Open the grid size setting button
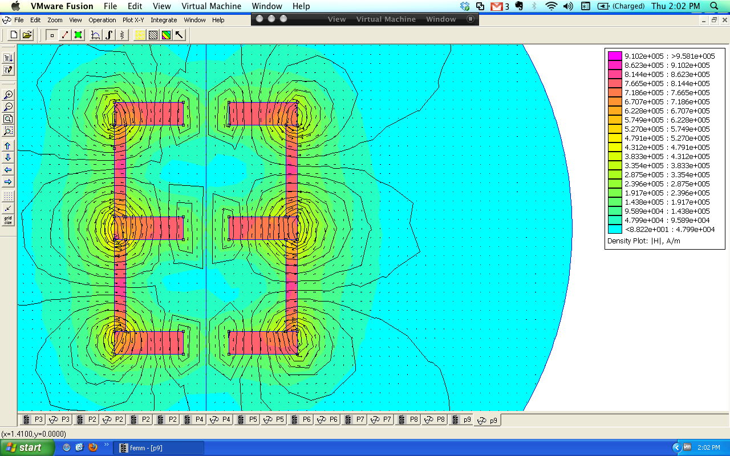 pos(8,220)
